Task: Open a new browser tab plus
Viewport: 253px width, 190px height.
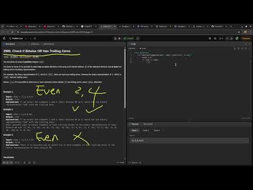Action: coord(231,26)
